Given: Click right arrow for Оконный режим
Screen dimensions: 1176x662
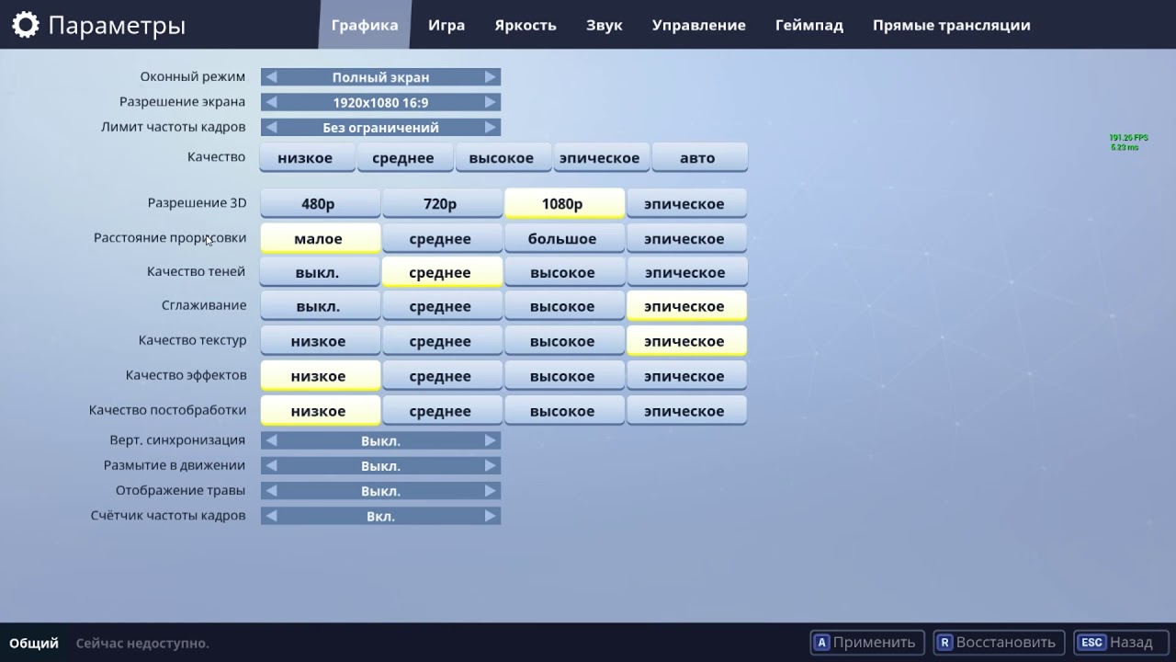Looking at the screenshot, I should [491, 77].
